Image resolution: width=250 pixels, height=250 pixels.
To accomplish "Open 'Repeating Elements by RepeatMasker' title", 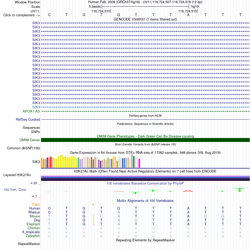I will [145, 240].
